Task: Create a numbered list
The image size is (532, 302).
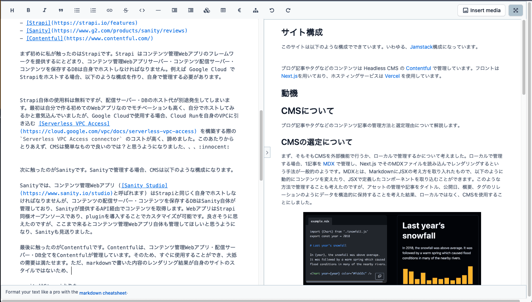Action: pos(93,10)
